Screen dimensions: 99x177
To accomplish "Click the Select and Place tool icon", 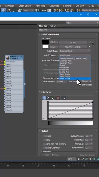I will [20, 11].
